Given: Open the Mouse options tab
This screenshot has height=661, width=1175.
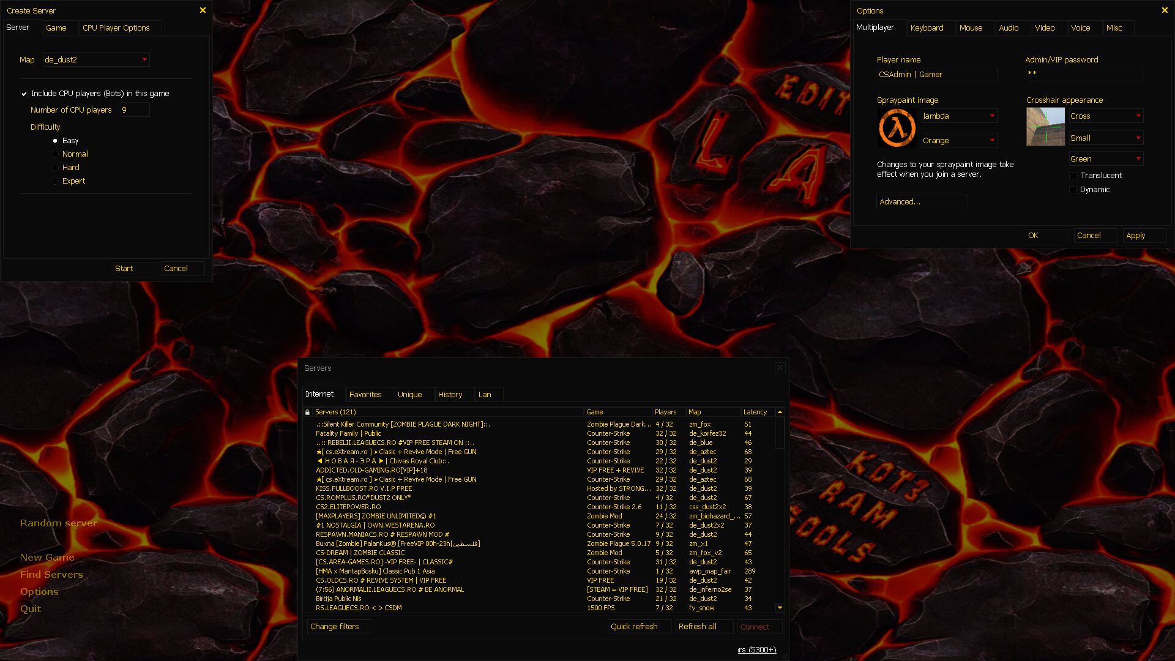Looking at the screenshot, I should point(975,28).
